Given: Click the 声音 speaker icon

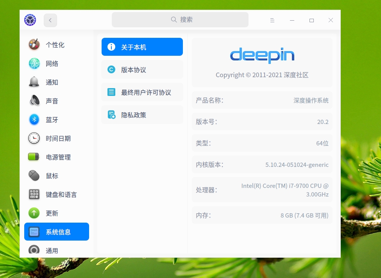Looking at the screenshot, I should pos(35,101).
